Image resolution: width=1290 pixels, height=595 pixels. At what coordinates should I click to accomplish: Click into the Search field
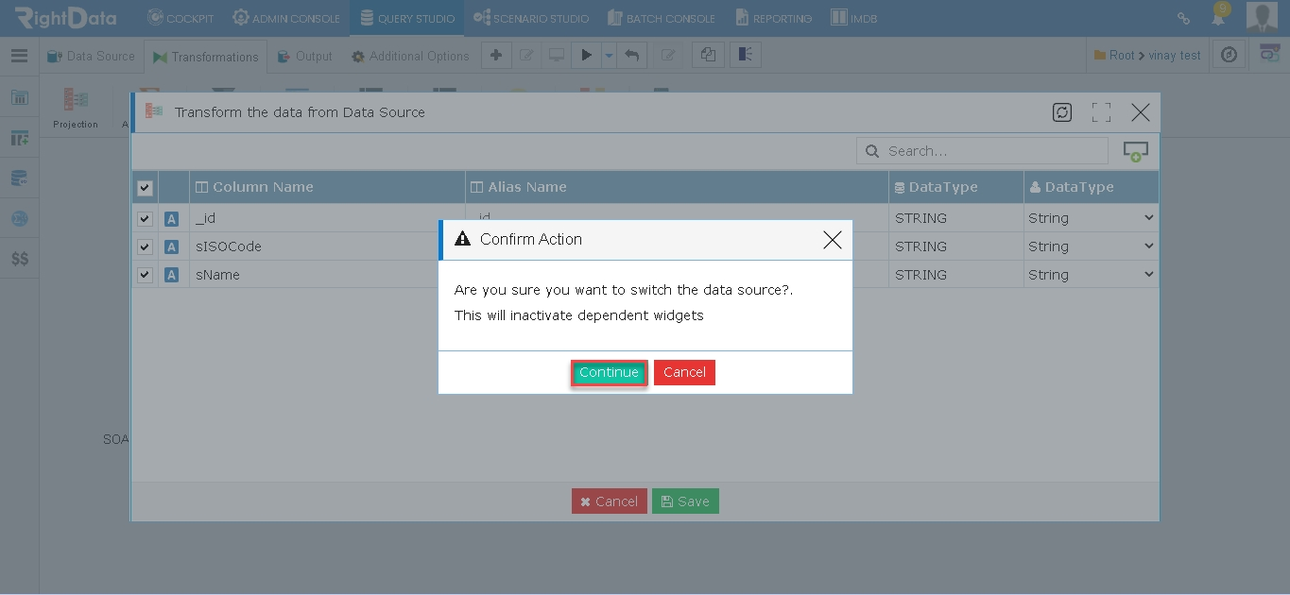coord(982,151)
